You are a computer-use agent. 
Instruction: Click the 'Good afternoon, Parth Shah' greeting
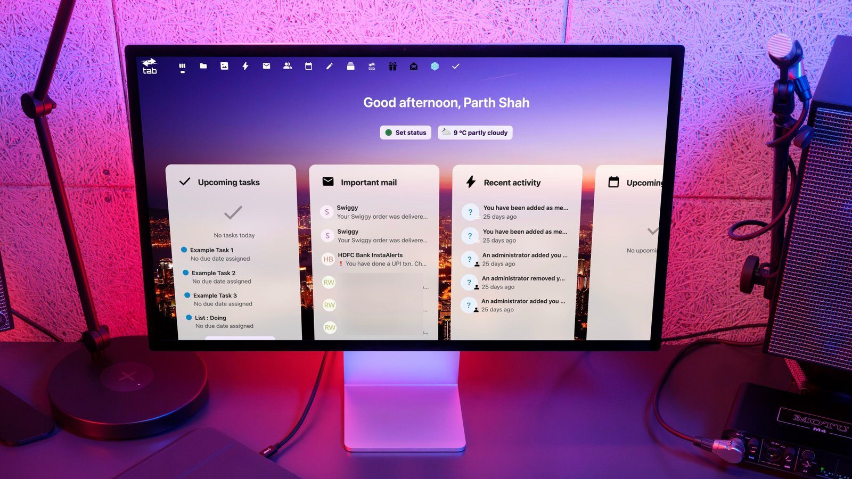[x=446, y=103]
